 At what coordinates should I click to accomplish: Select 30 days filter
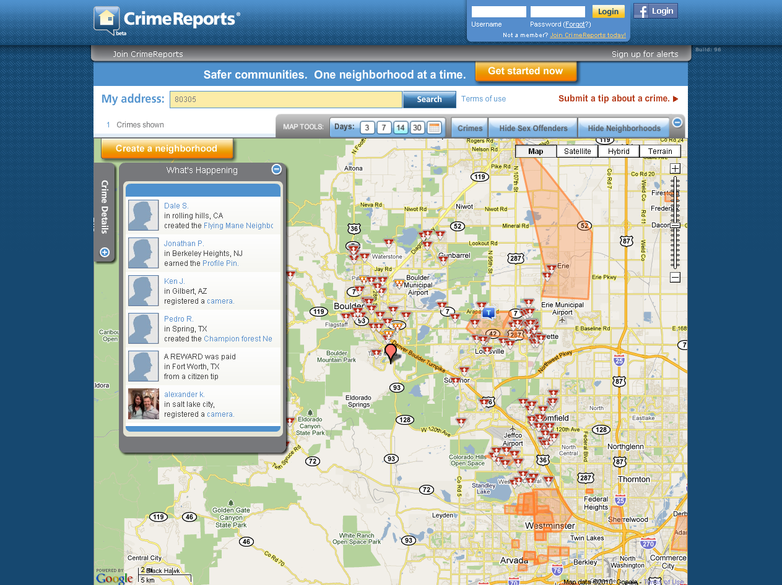tap(417, 127)
